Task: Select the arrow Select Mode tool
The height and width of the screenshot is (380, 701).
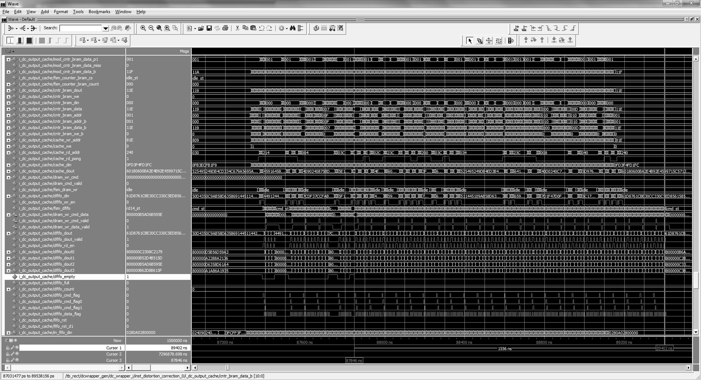Action: (x=470, y=41)
